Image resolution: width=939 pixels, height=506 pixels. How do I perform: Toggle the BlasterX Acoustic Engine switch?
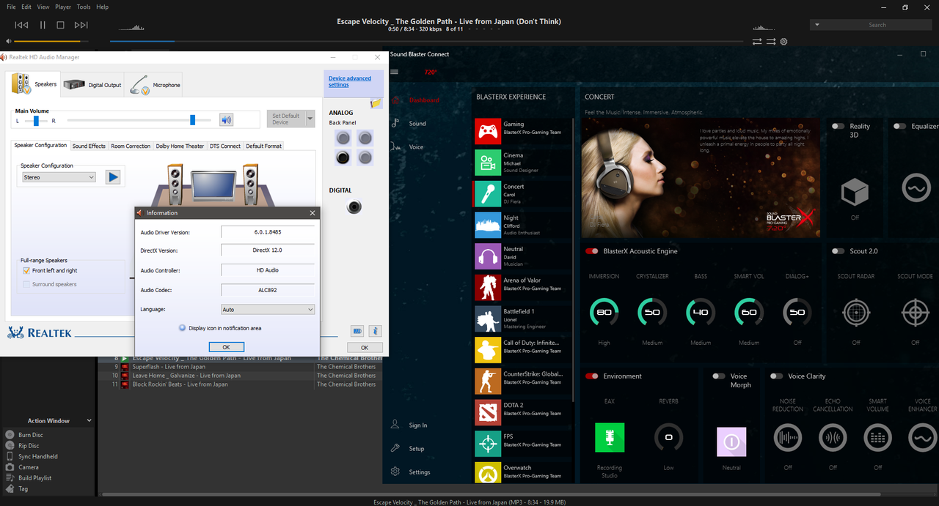591,251
